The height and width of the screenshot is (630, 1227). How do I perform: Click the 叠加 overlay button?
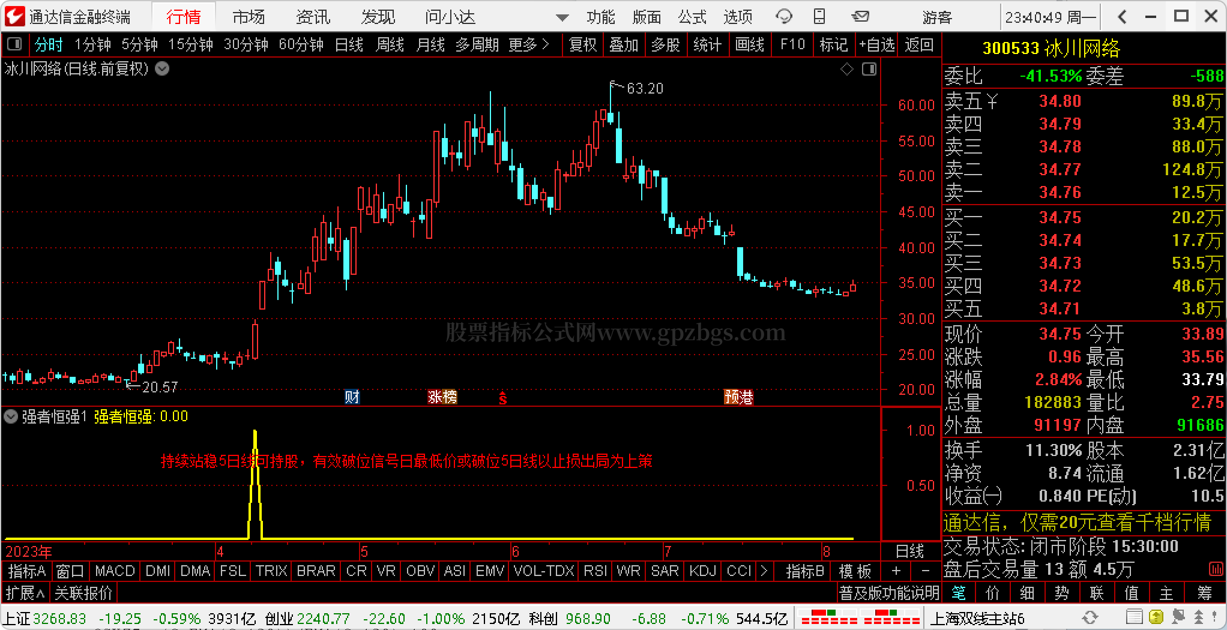[624, 44]
